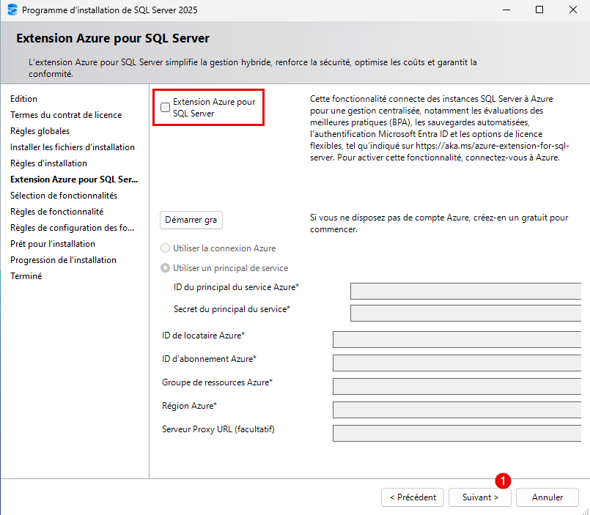Click the SQL Server installer title bar icon

point(12,10)
